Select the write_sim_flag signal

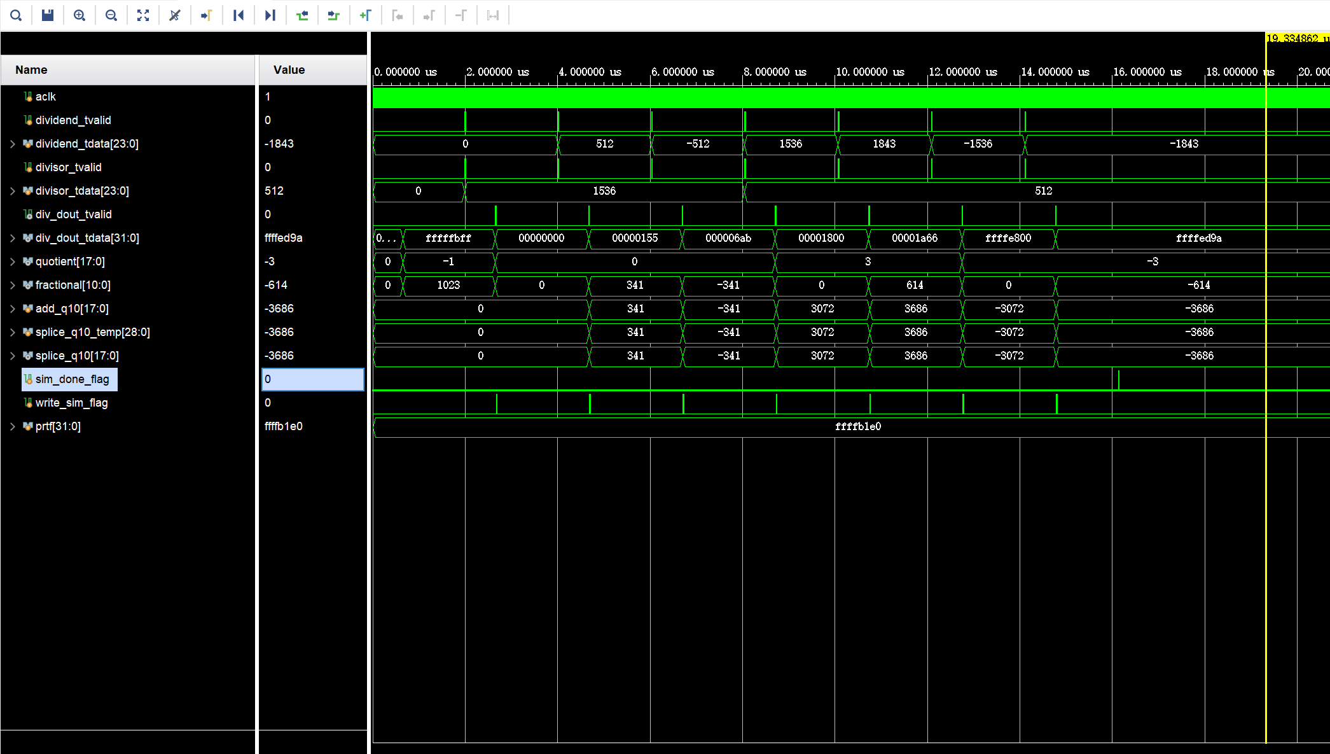pyautogui.click(x=71, y=403)
